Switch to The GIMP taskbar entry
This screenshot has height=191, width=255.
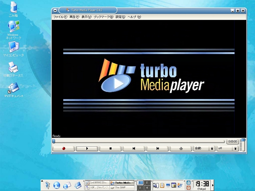click(122, 187)
